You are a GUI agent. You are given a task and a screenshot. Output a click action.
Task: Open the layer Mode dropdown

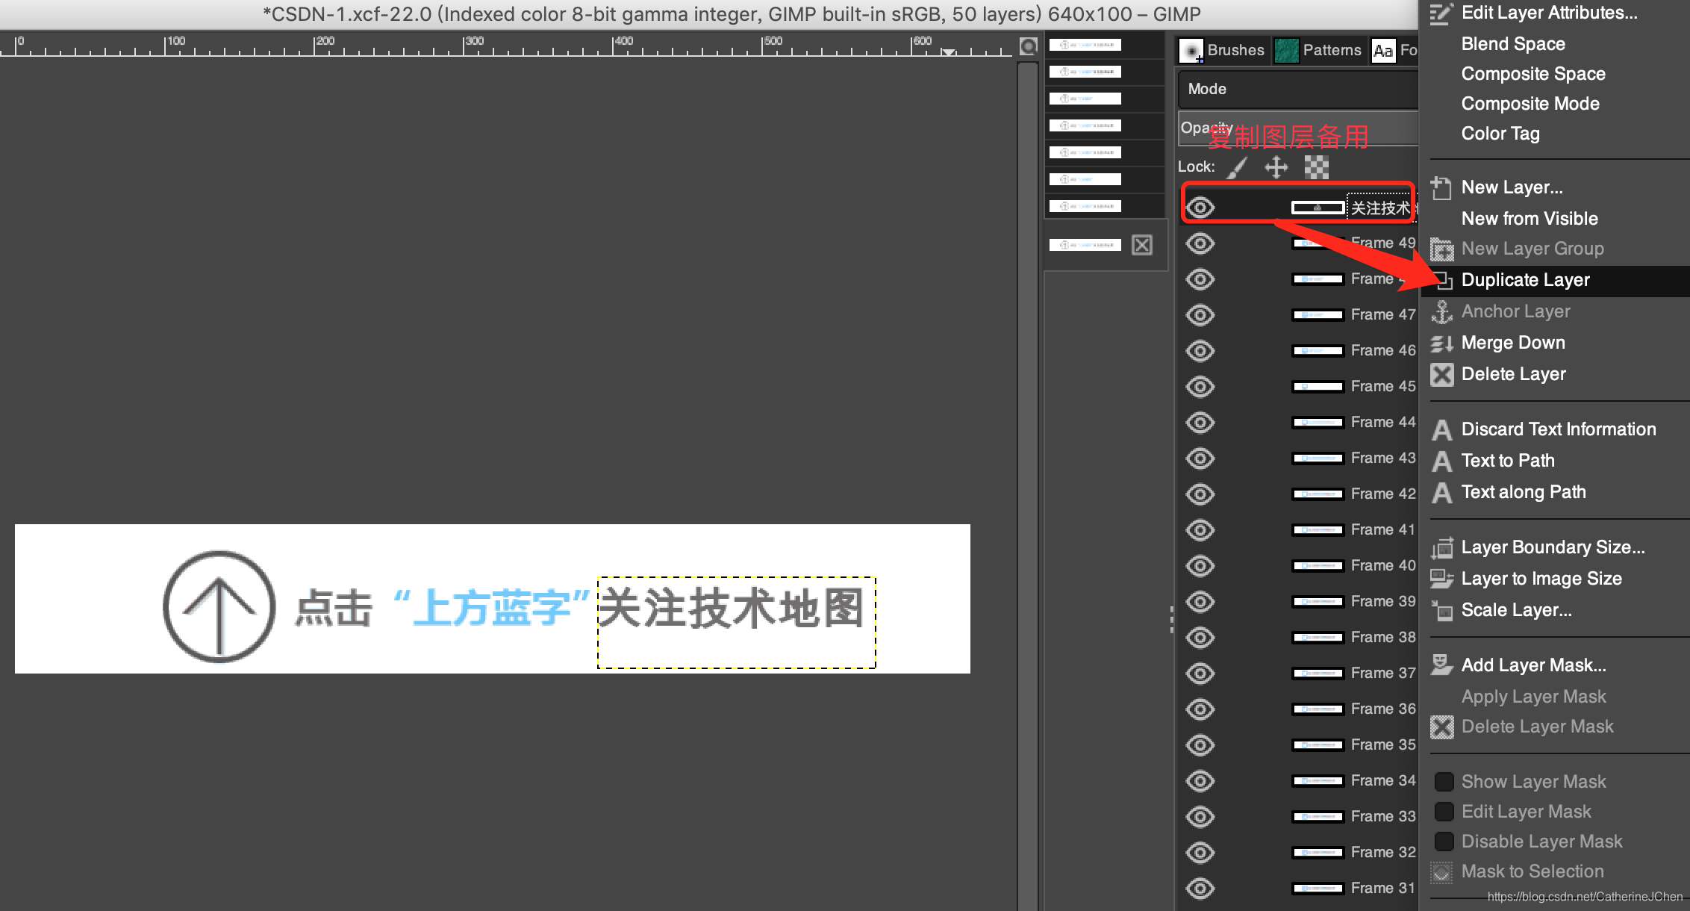[1297, 89]
